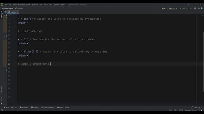
Task: Run the main configuration
Action: tap(180, 9)
